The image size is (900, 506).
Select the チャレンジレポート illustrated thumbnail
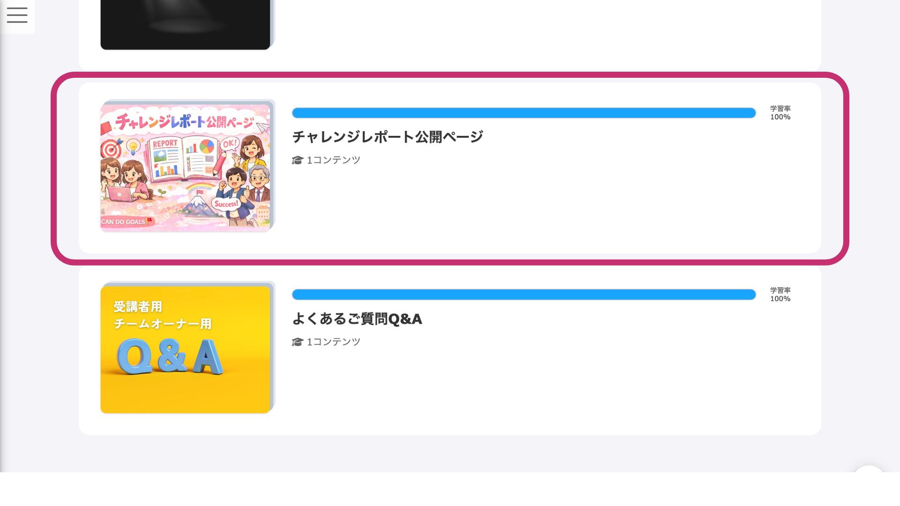click(x=186, y=167)
